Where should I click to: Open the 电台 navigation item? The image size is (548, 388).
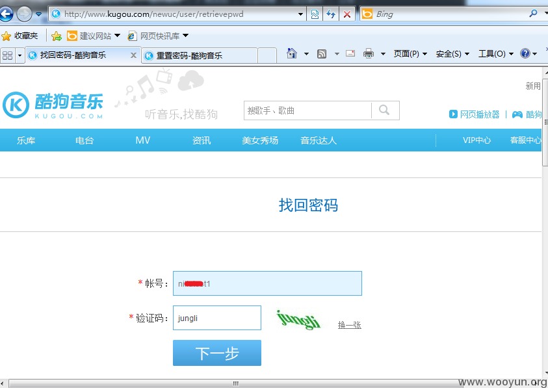(x=85, y=140)
